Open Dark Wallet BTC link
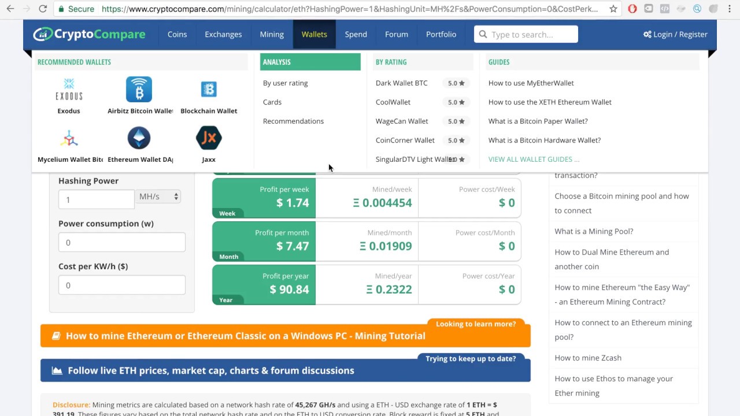 pos(402,83)
